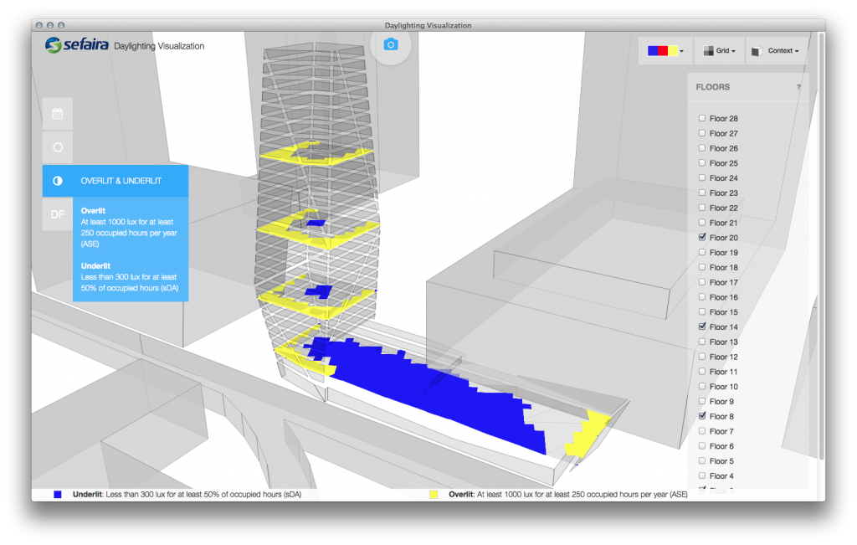Click the grid pattern icon
Viewport: 857px width, 545px height.
click(x=709, y=51)
